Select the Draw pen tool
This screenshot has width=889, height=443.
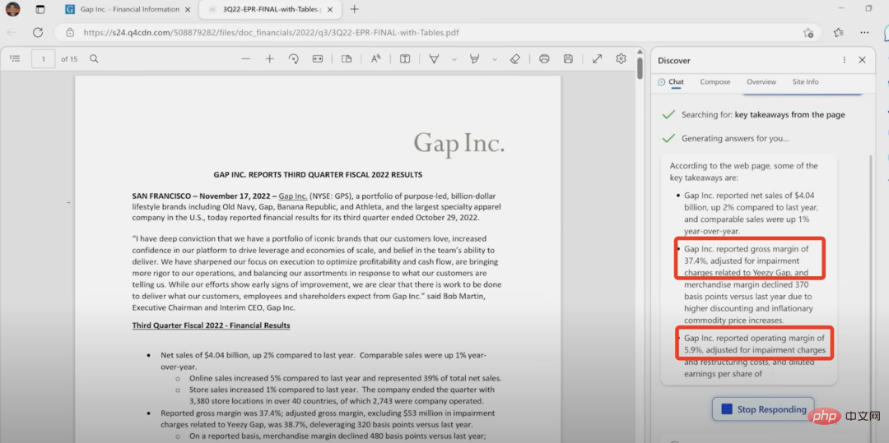click(x=435, y=59)
